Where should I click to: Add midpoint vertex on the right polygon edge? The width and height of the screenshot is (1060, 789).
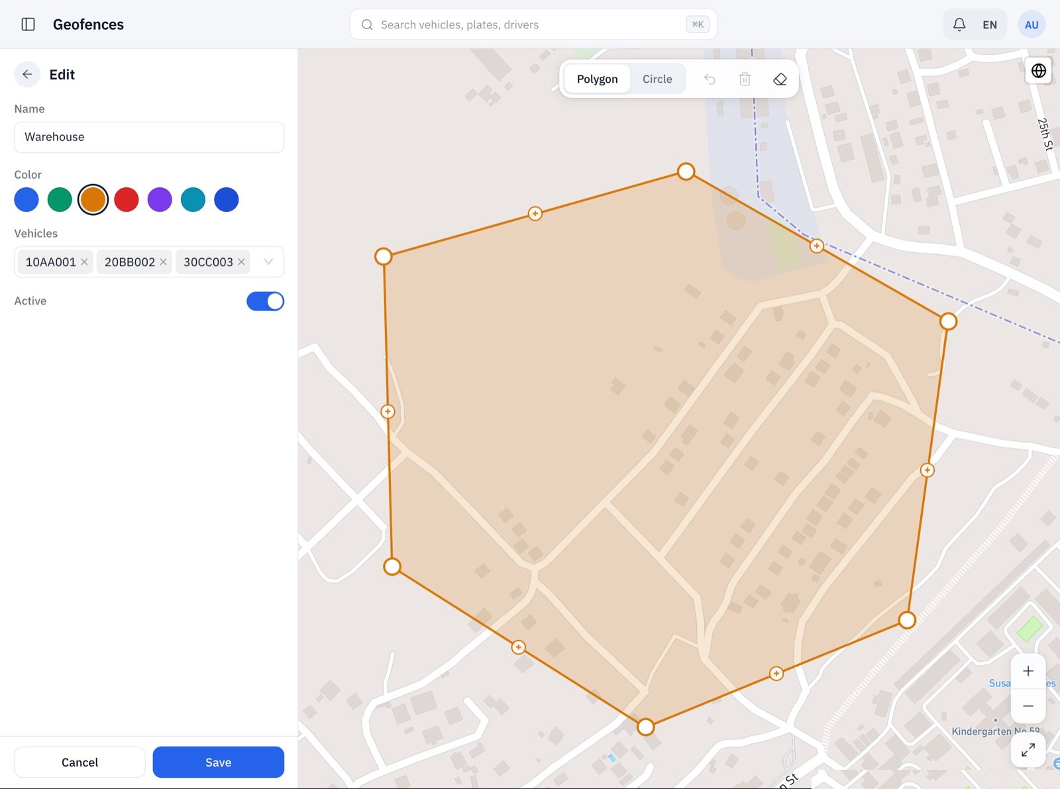tap(927, 470)
